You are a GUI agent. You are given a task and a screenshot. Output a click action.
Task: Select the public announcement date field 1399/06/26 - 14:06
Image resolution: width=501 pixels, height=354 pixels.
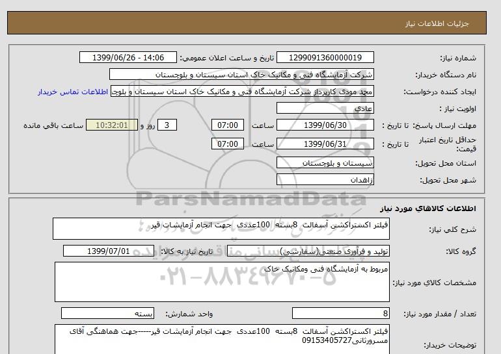point(128,57)
